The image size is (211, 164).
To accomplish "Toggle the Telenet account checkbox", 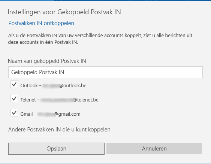I will 14,98.
